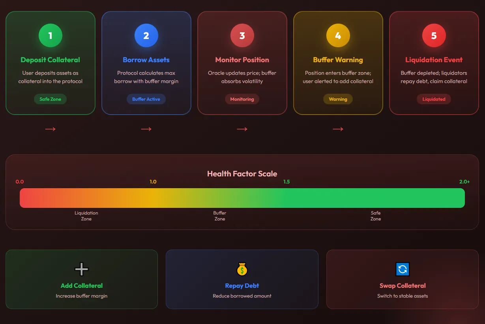
Task: Click the yellow circle 4 on Buffer Warning
Action: click(338, 35)
